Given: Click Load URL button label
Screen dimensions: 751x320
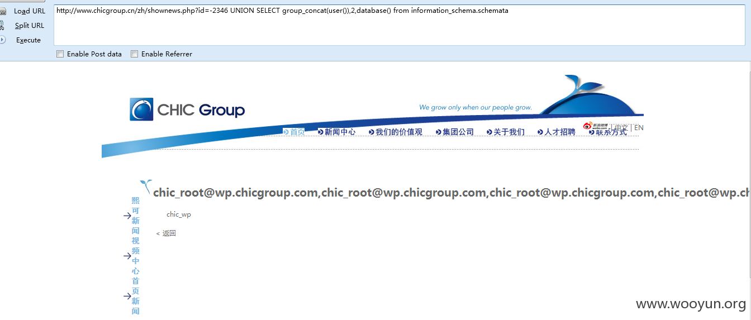Looking at the screenshot, I should pyautogui.click(x=30, y=11).
